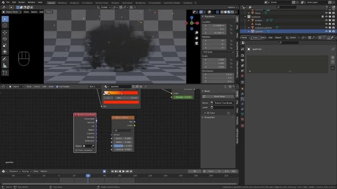337x189 pixels.
Task: Open the Window menu in top bar
Action: tap(32, 2)
